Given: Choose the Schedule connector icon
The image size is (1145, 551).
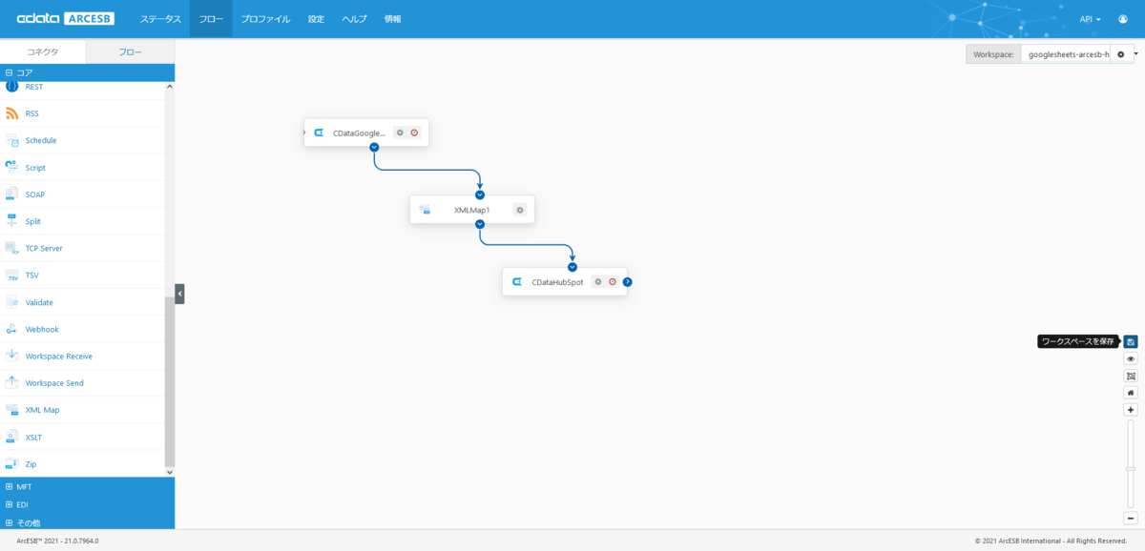Looking at the screenshot, I should click(12, 140).
